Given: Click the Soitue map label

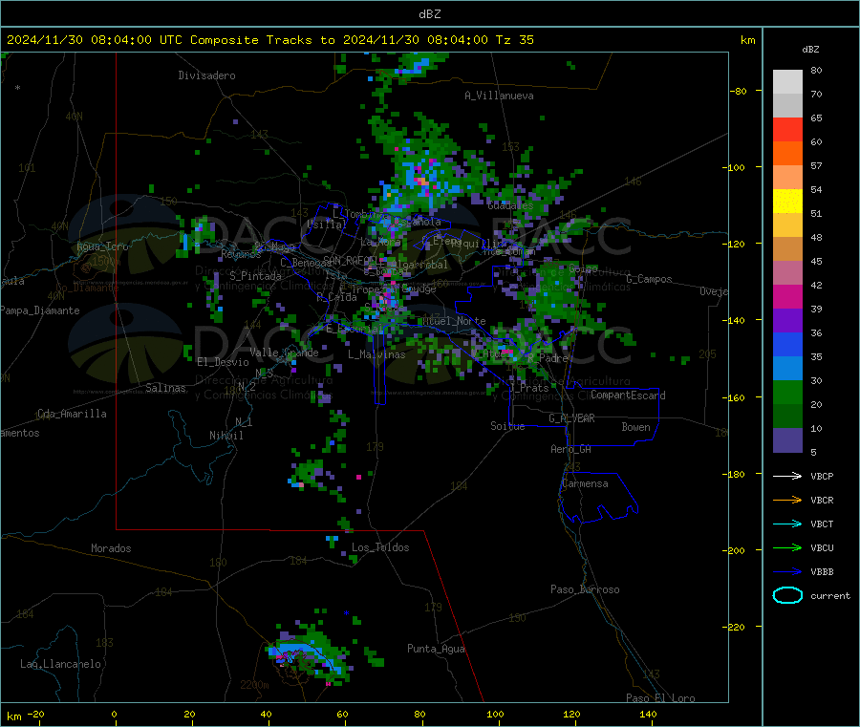Looking at the screenshot, I should (507, 426).
